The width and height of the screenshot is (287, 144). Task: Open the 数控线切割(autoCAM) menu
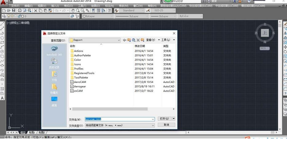pyautogui.click(x=173, y=6)
